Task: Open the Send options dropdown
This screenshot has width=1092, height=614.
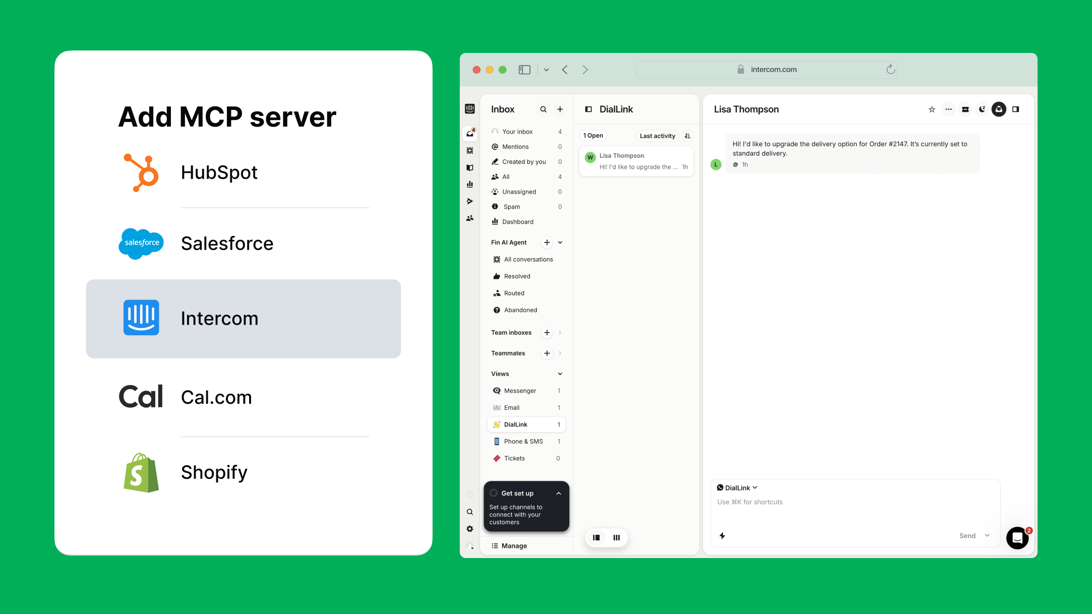Action: (987, 536)
